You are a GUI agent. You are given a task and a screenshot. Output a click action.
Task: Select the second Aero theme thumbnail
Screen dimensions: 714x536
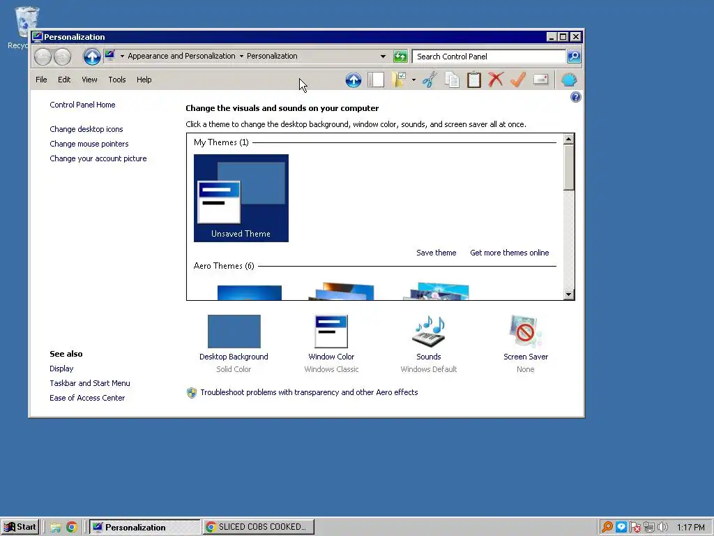point(342,291)
